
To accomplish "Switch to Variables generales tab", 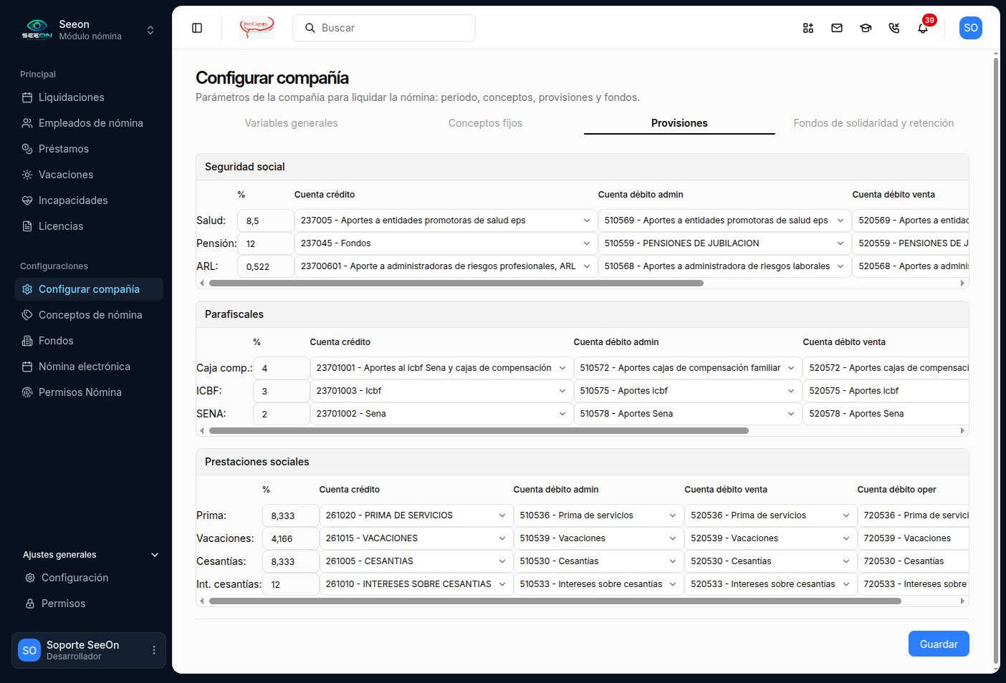I will pos(291,123).
